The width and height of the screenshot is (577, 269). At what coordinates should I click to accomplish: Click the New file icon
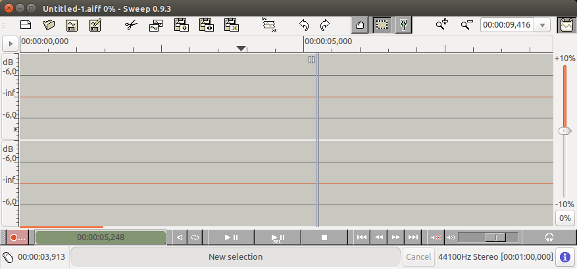coord(26,25)
